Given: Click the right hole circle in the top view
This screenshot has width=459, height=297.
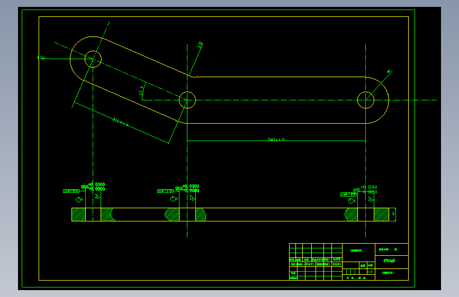Looking at the screenshot, I should 366,100.
